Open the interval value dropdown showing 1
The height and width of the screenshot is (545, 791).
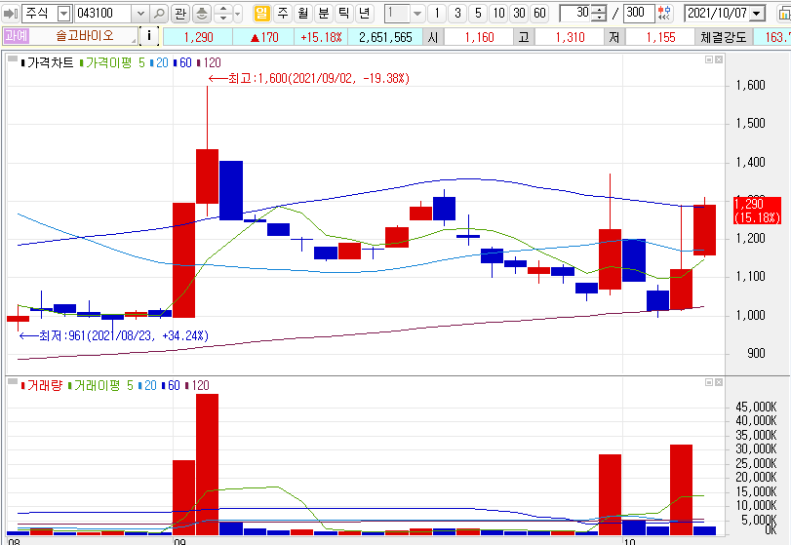click(x=416, y=14)
